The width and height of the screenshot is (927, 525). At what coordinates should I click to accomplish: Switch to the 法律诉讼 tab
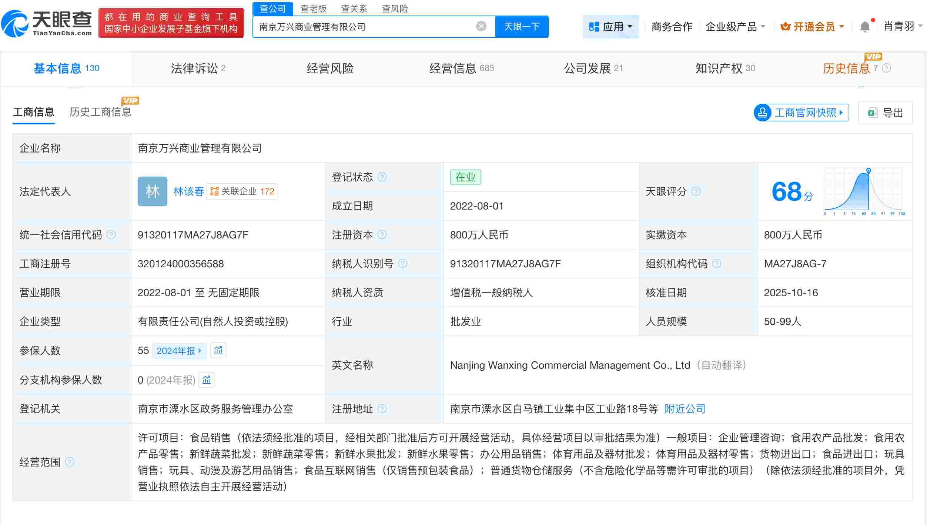[x=193, y=68]
